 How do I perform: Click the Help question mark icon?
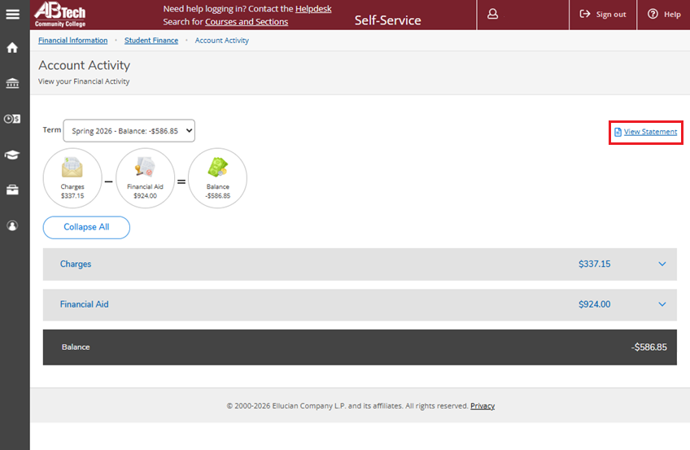coord(653,14)
